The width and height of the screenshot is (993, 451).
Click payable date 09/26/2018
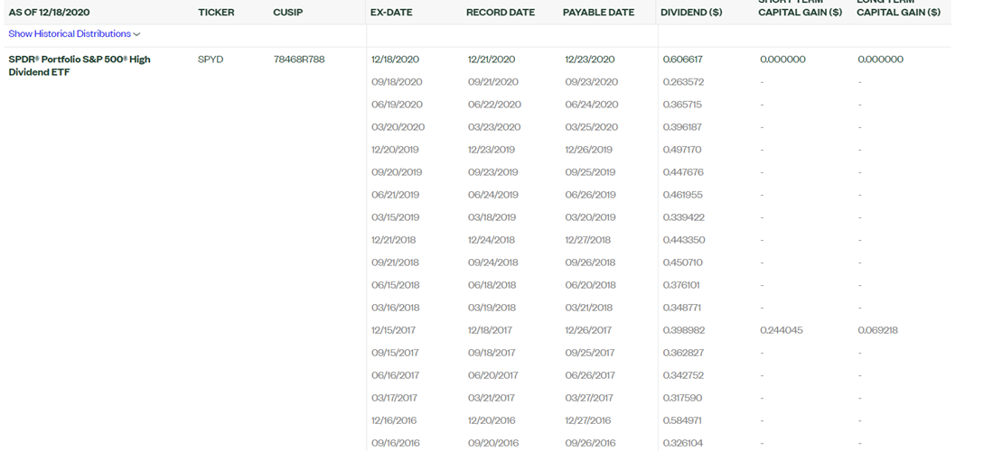[590, 262]
